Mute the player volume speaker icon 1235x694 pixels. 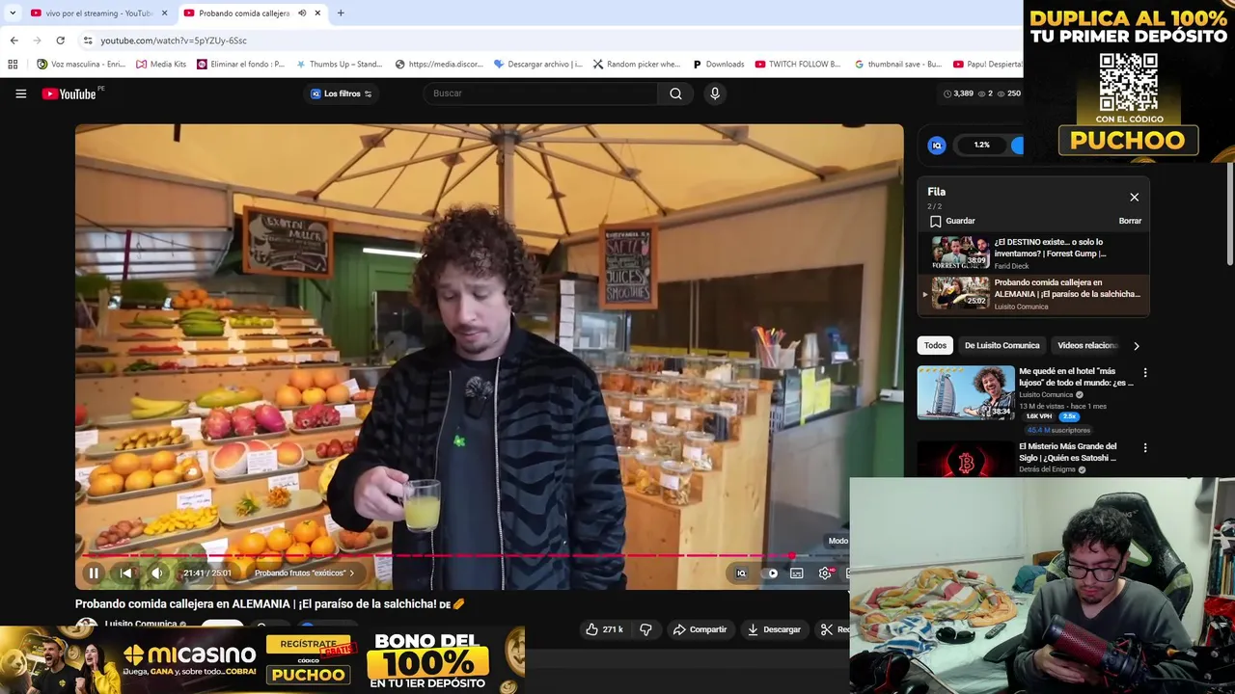(156, 574)
